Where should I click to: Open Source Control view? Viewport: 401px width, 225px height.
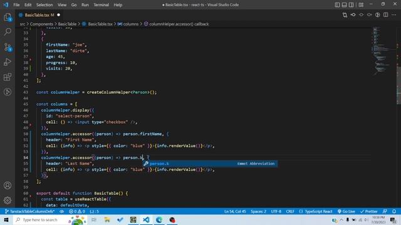point(8,47)
